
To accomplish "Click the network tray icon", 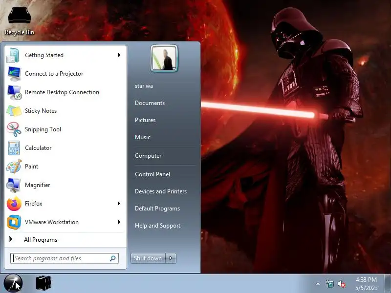I will 329,284.
